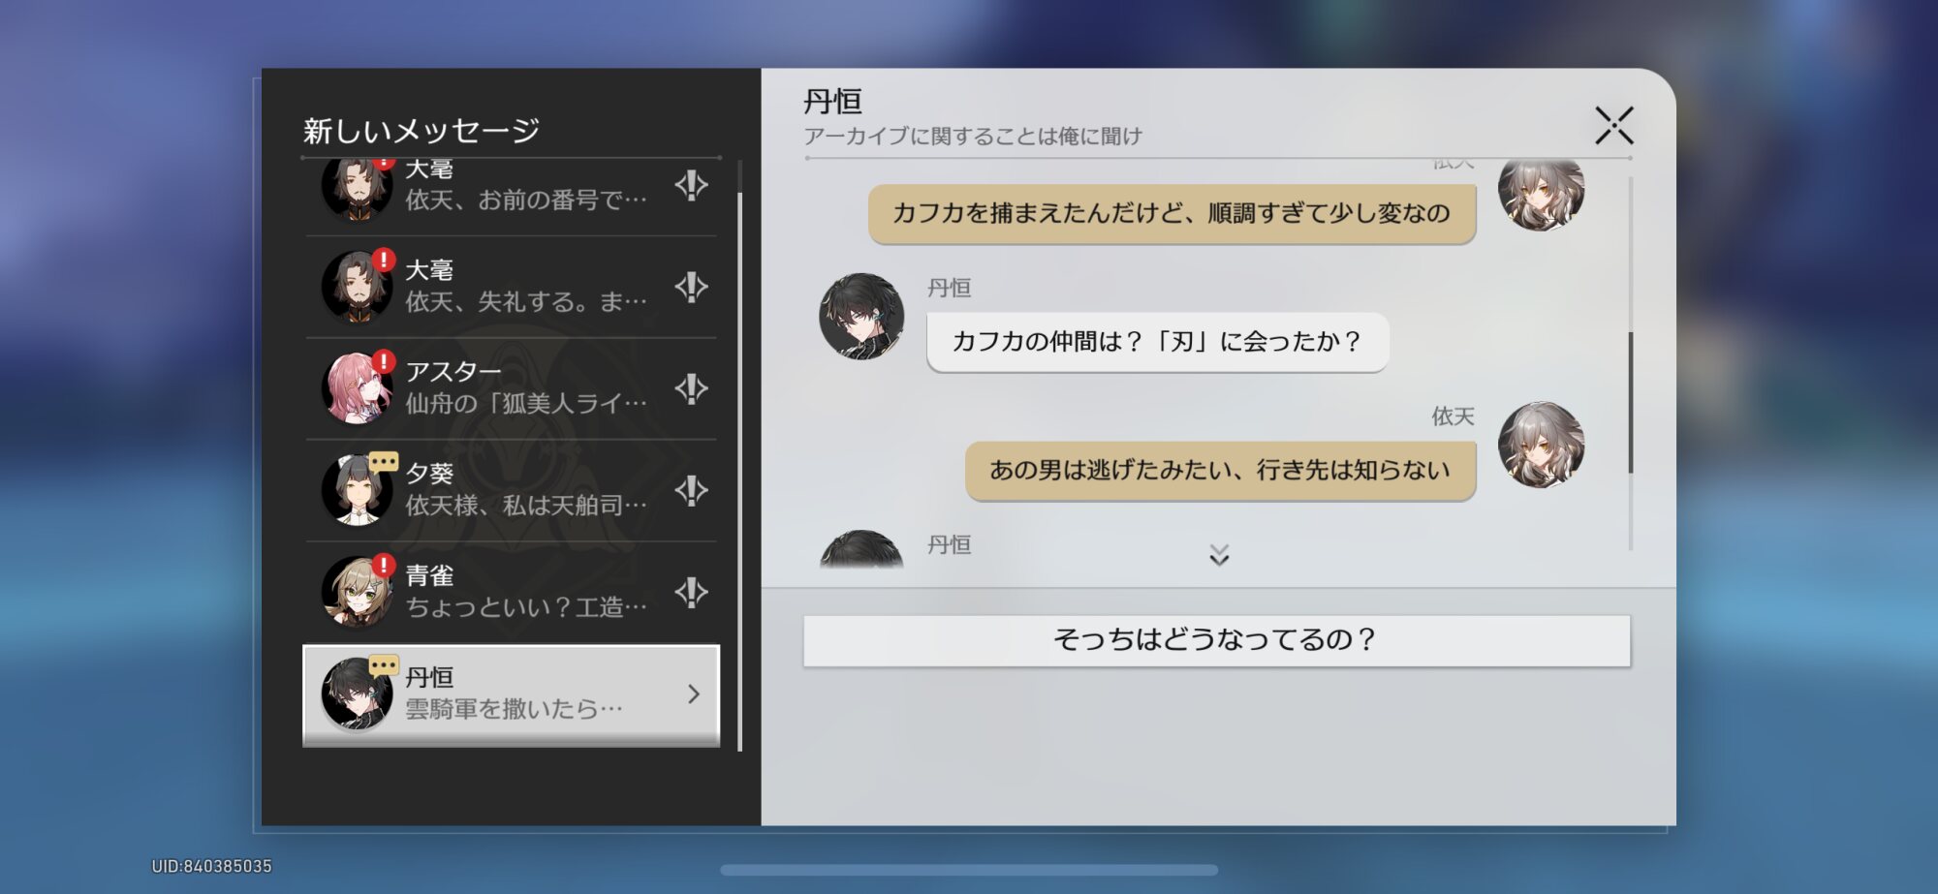Click the speech bubble badge on 夕葵's avatar
This screenshot has height=894, width=1938.
tap(384, 462)
